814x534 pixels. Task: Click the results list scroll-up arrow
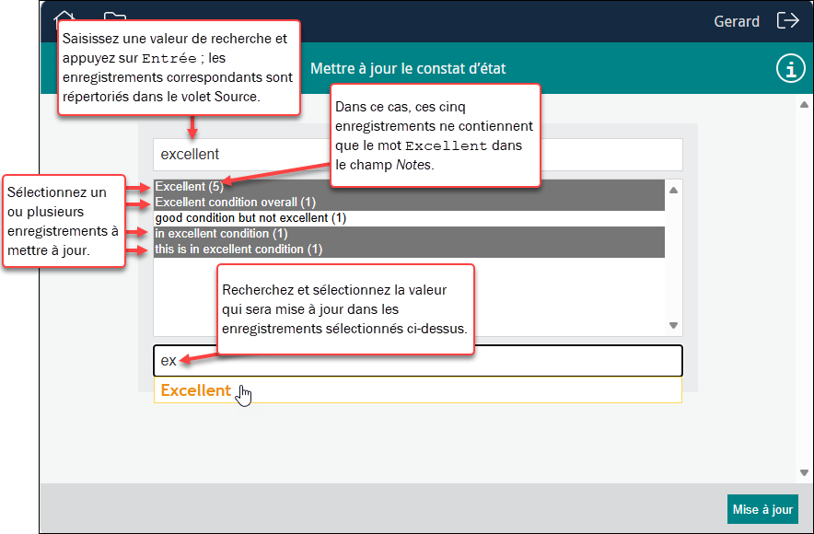click(x=673, y=190)
